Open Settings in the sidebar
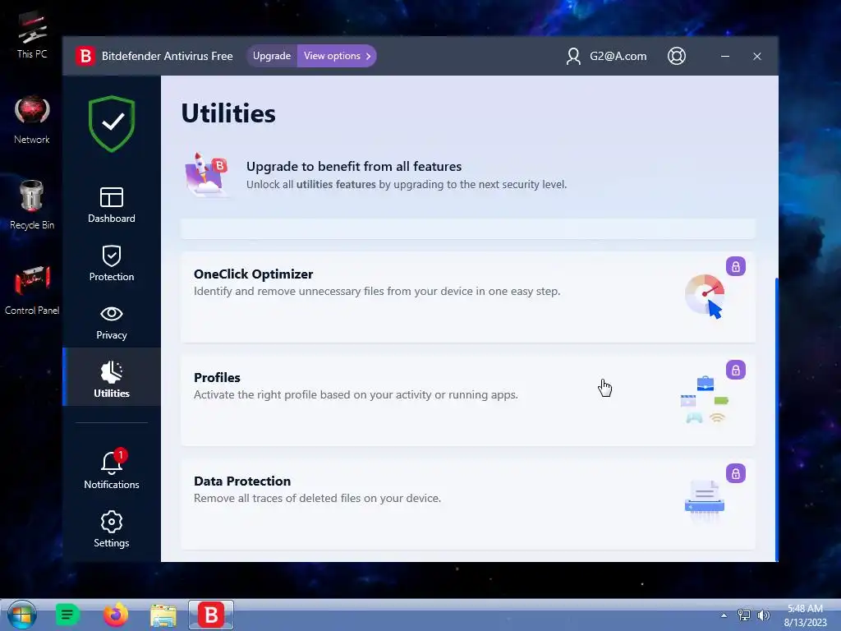The height and width of the screenshot is (631, 841). [112, 529]
